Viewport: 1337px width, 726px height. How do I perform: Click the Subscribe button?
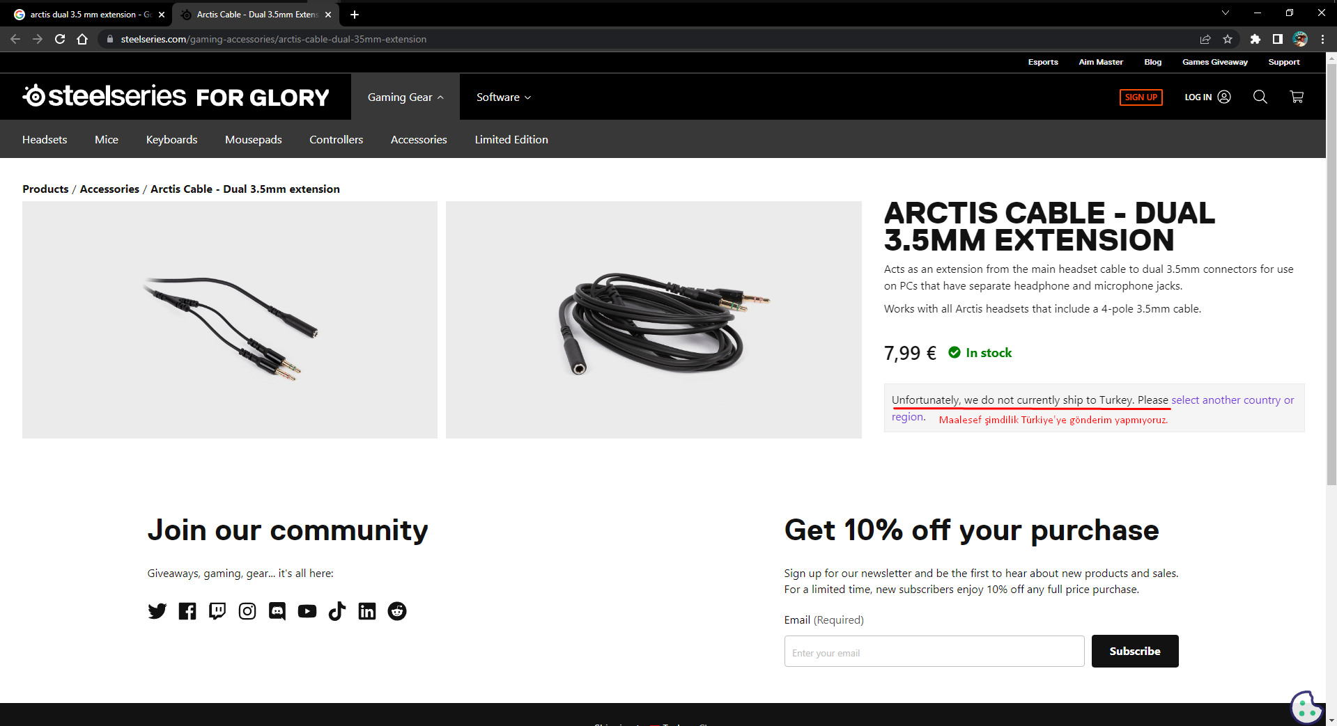click(1134, 652)
